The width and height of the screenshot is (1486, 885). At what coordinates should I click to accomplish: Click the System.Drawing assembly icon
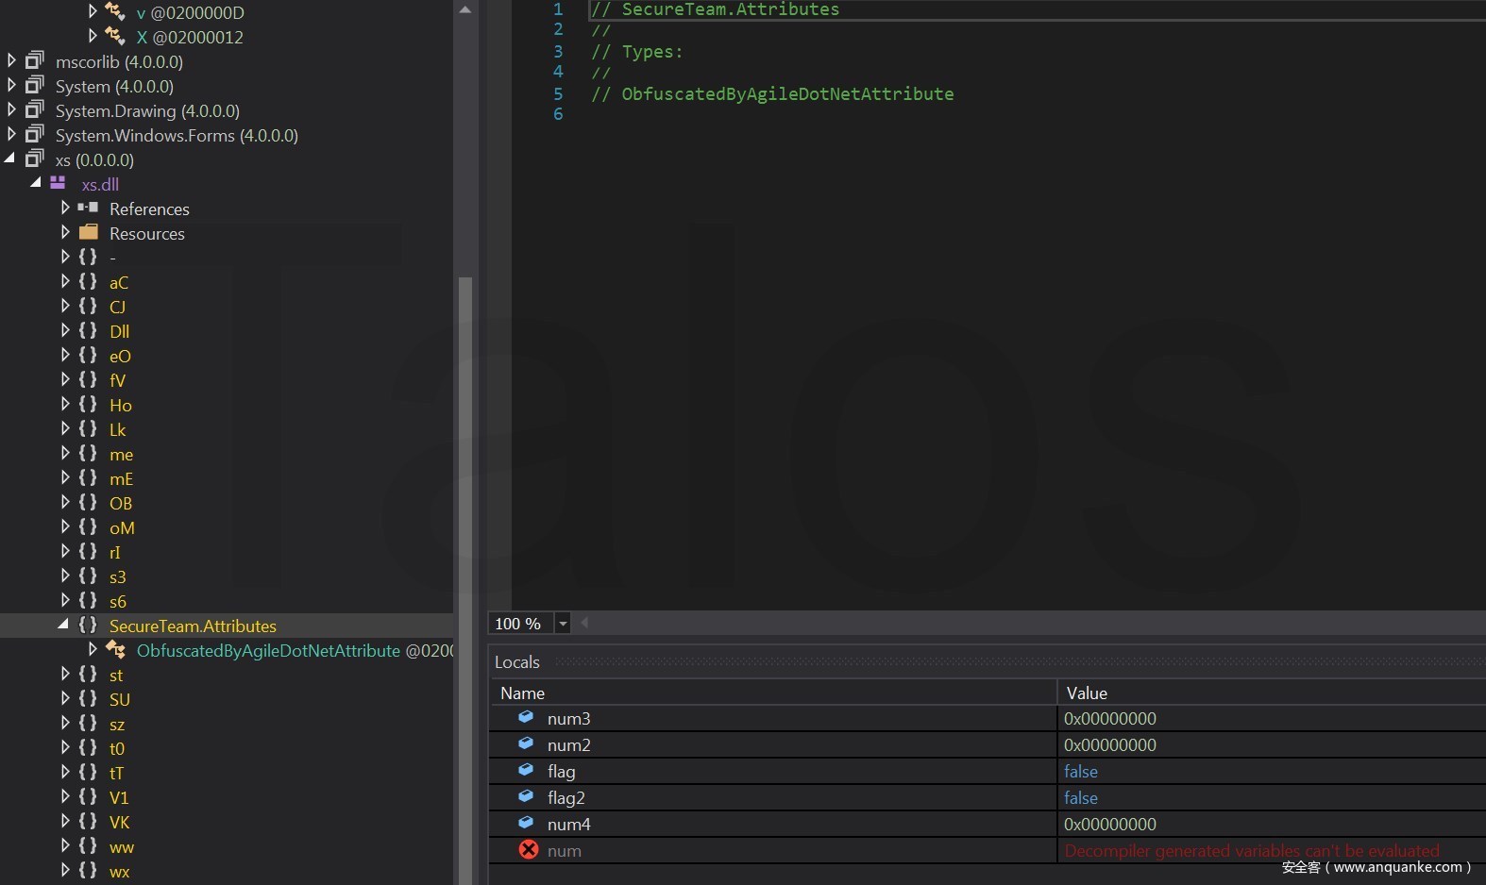35,109
